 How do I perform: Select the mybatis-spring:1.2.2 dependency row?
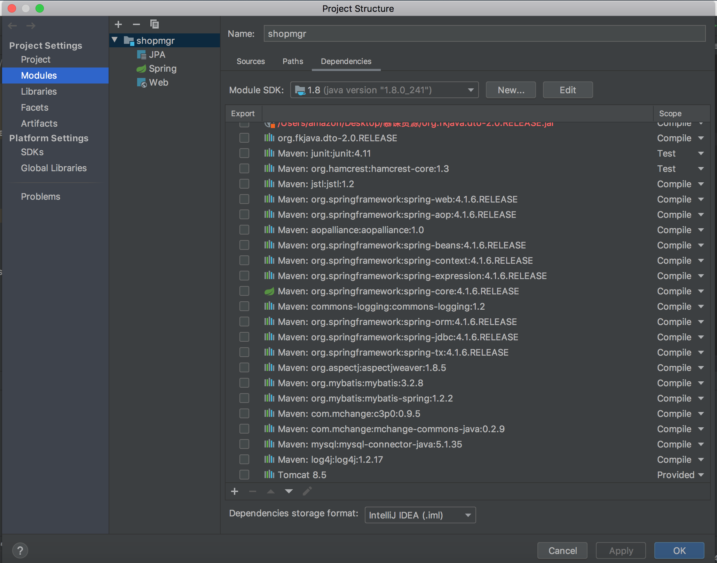467,398
